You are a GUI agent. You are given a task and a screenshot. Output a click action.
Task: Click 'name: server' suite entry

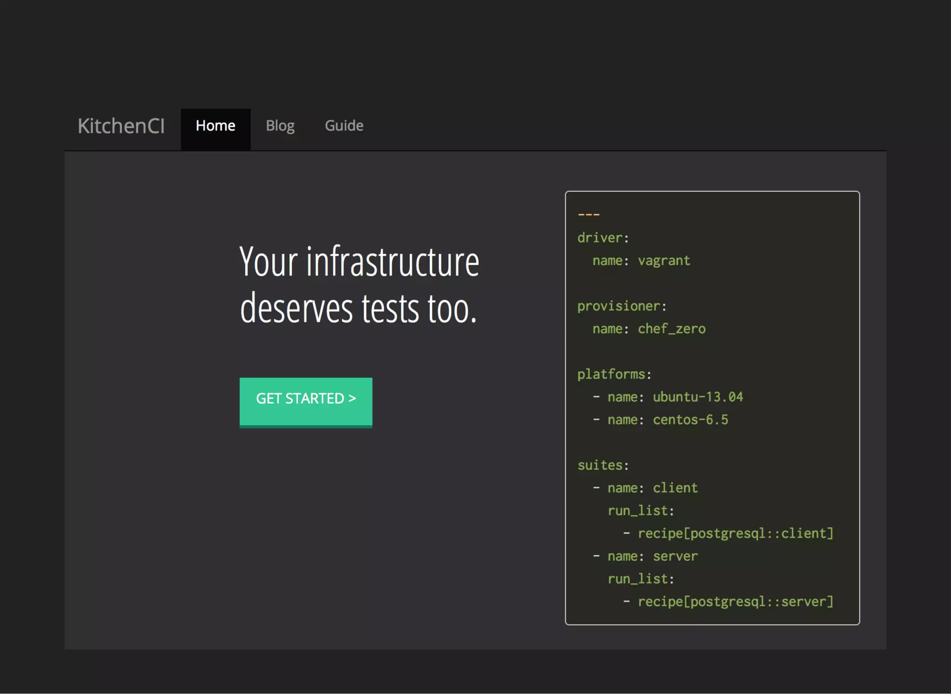coord(652,557)
